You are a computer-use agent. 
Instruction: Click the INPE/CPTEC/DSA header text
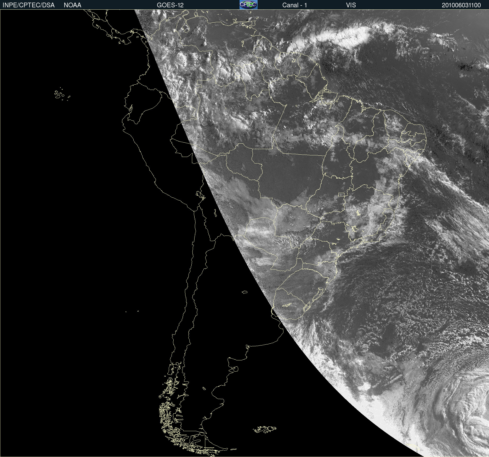click(29, 5)
